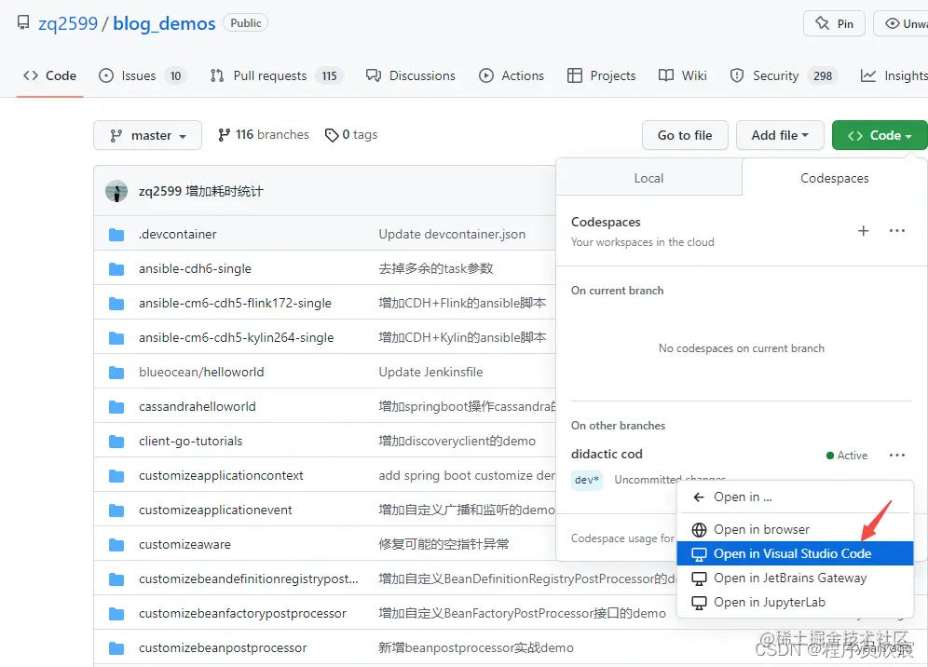The width and height of the screenshot is (928, 667).
Task: Click the blog_demos repository name
Action: click(x=164, y=23)
